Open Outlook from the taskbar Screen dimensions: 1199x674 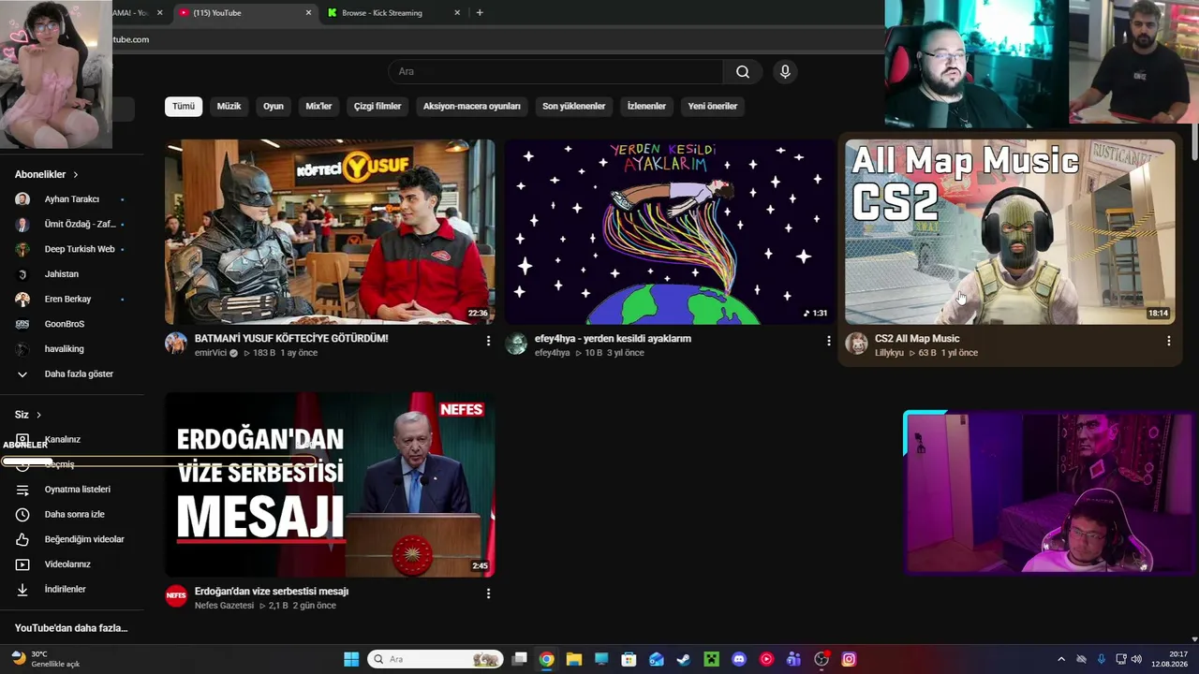pyautogui.click(x=657, y=659)
